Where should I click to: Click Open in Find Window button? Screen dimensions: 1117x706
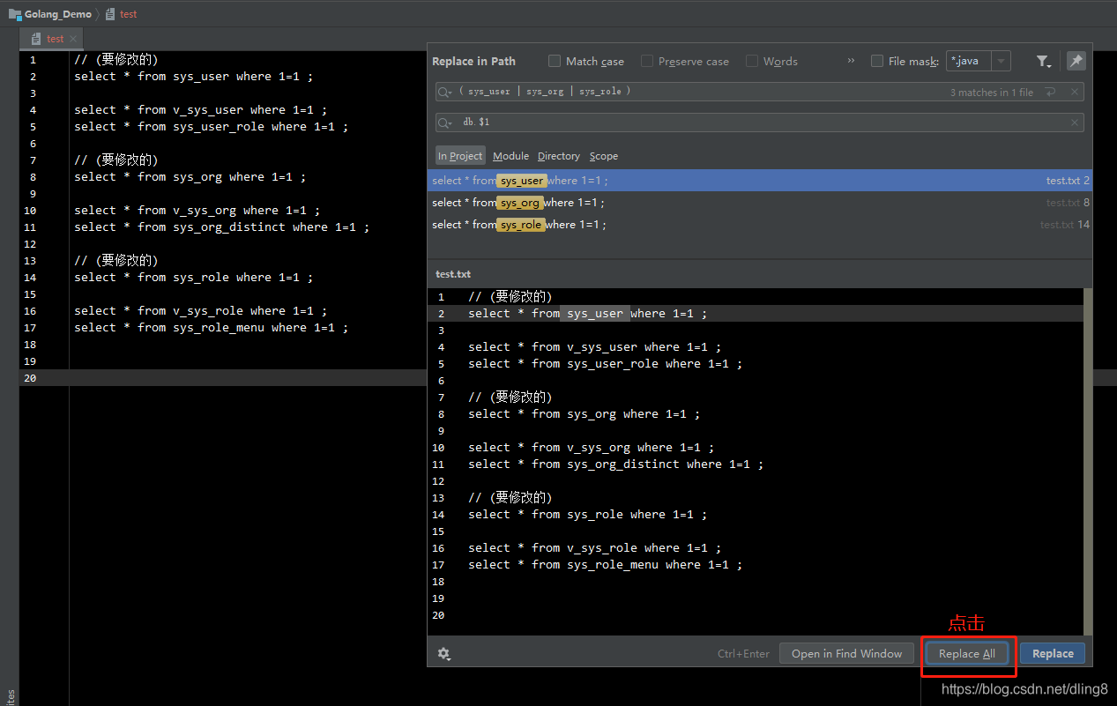point(846,653)
